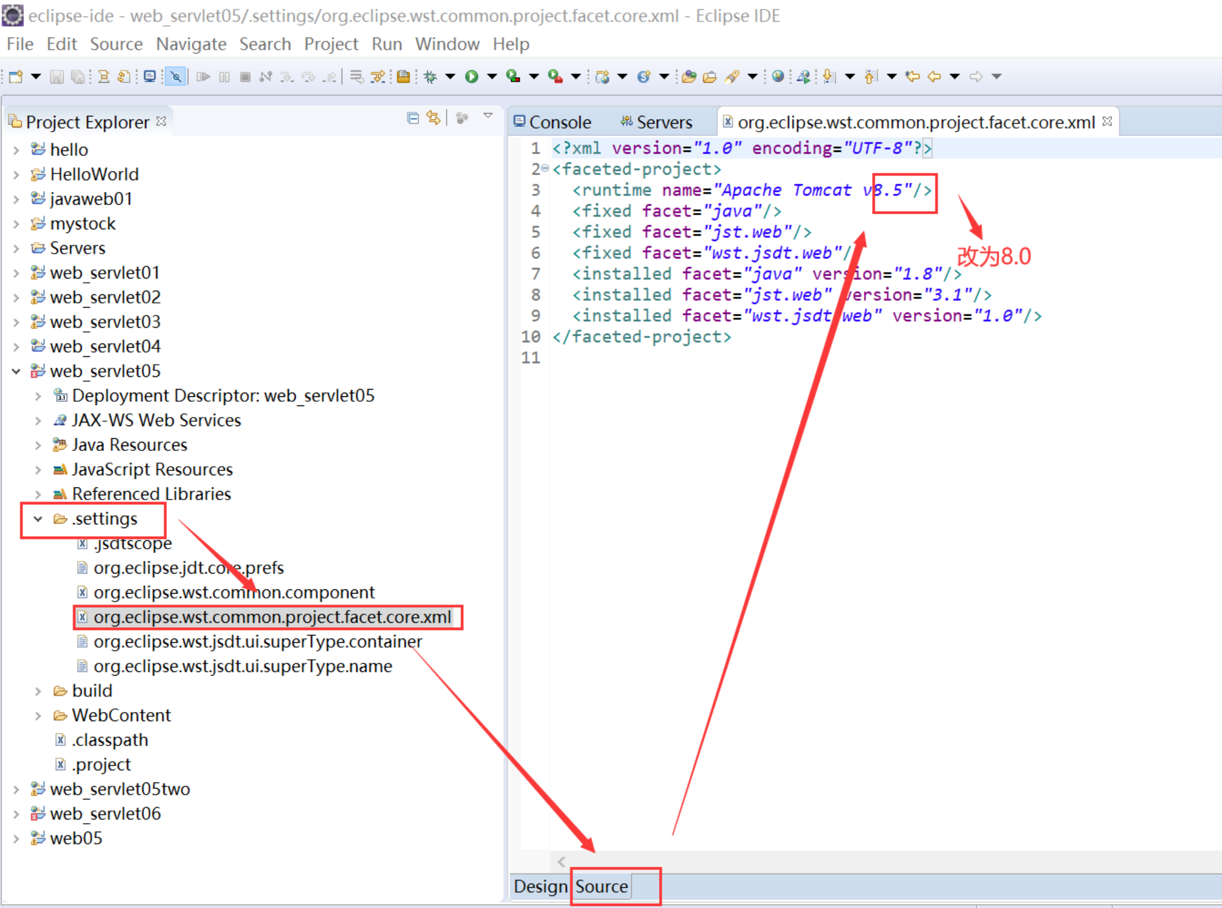Click the Terminate stop icon
This screenshot has width=1222, height=908.
click(x=245, y=76)
